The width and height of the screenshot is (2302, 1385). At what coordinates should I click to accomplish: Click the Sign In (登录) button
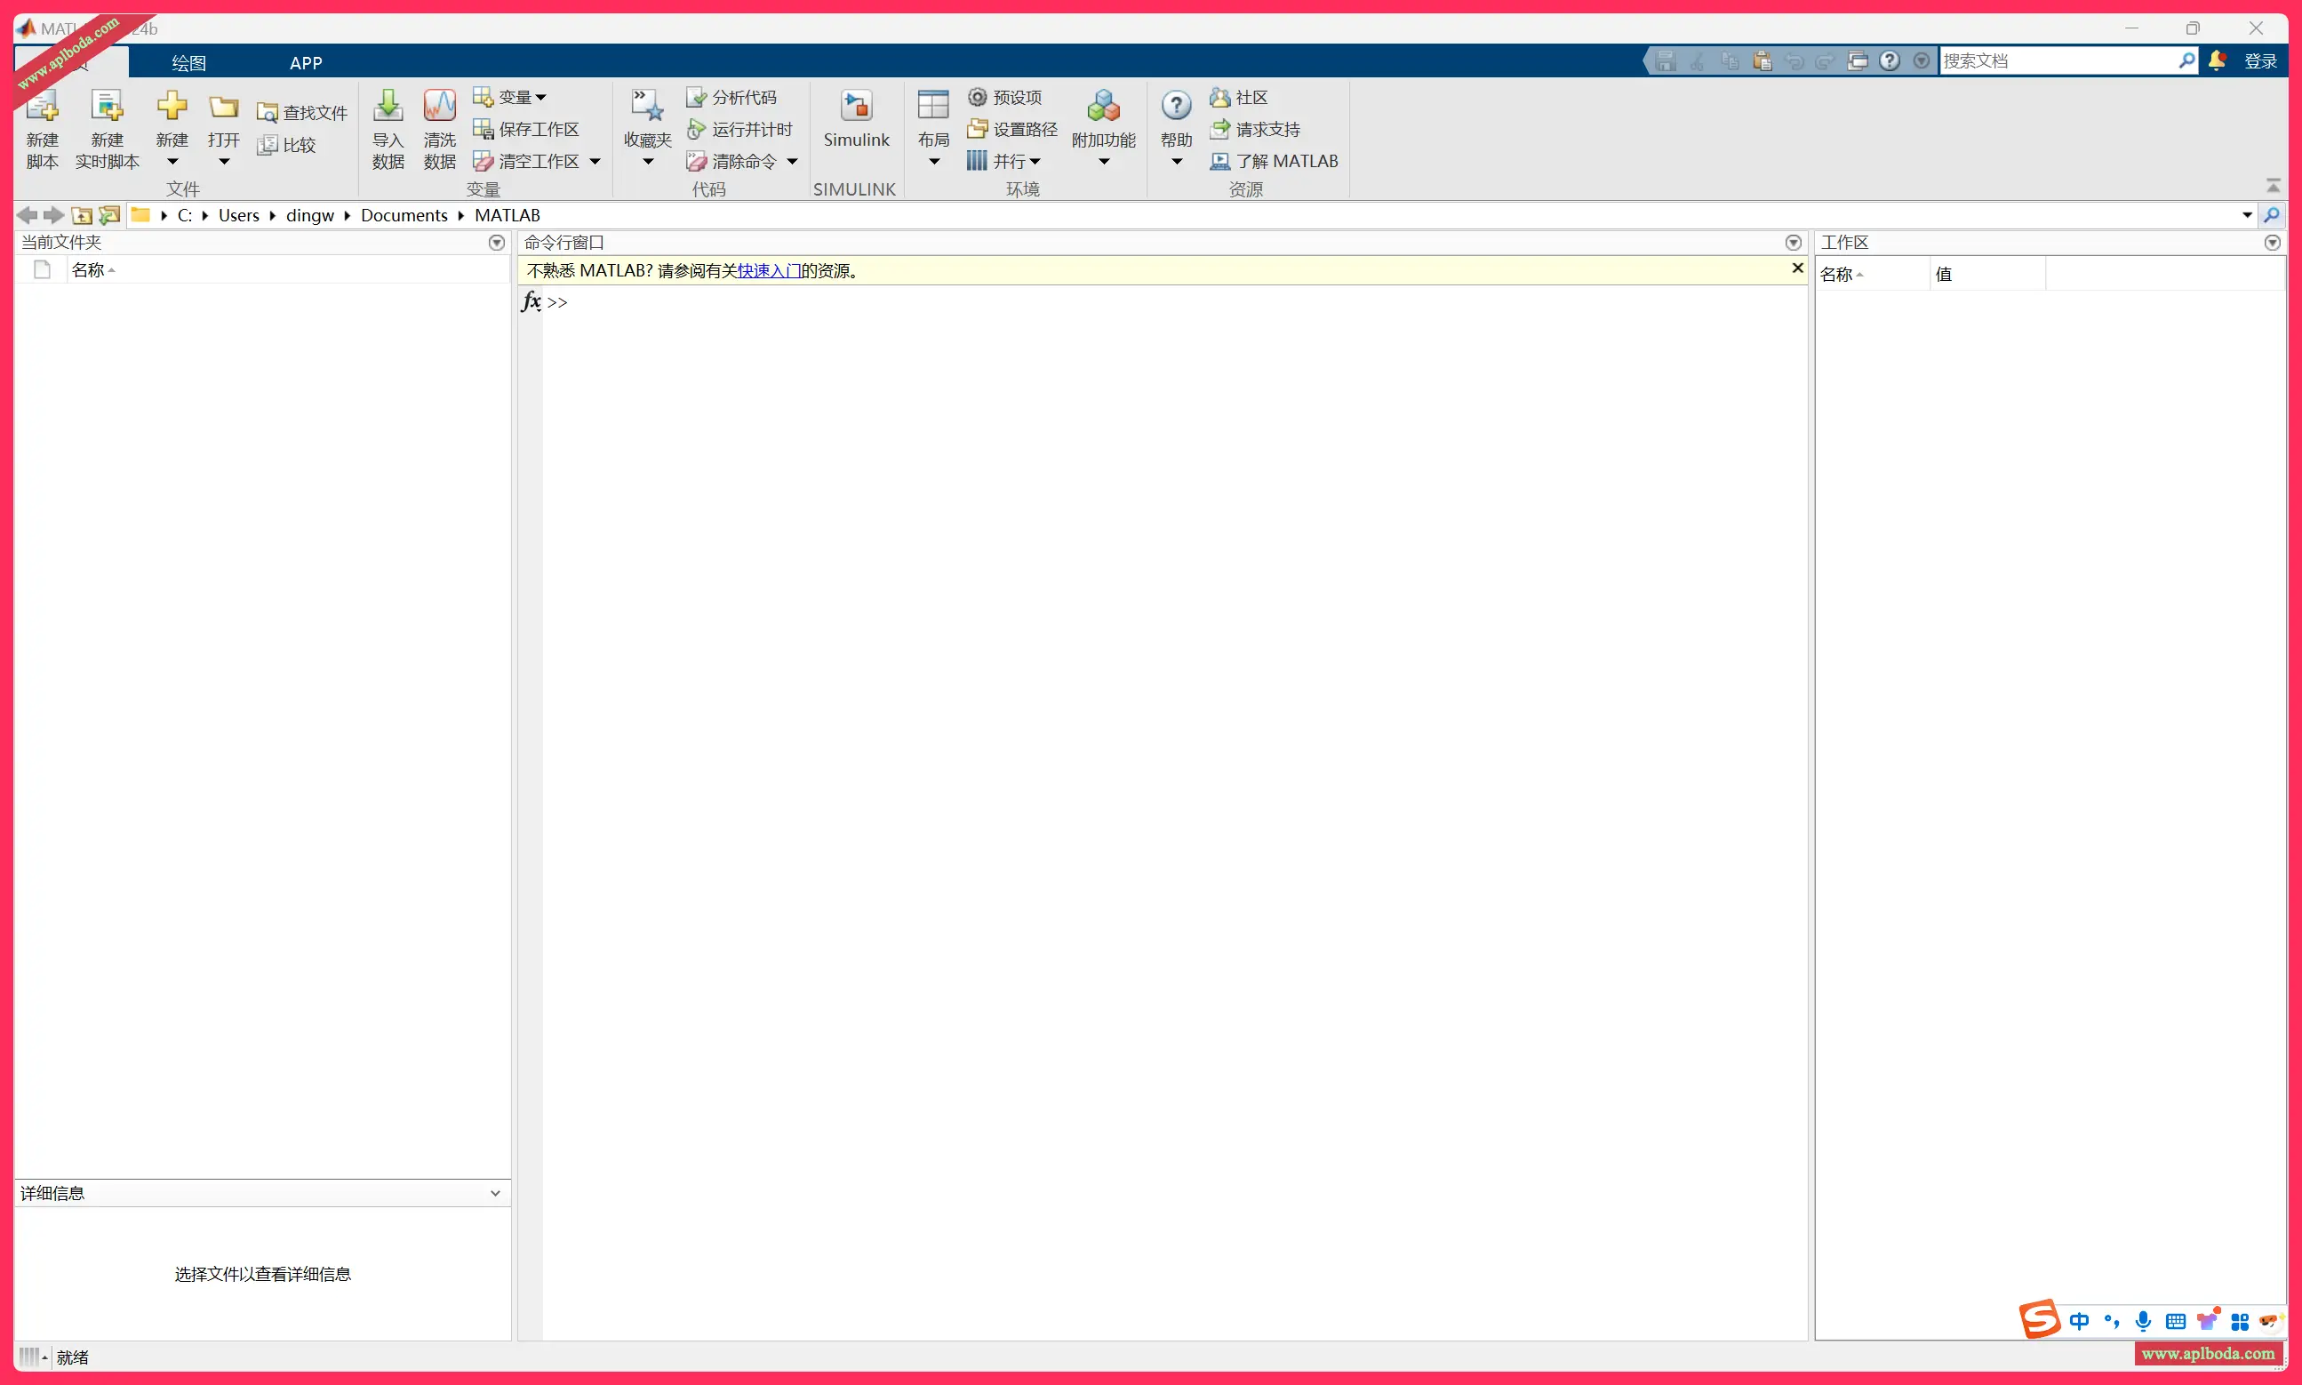tap(2259, 60)
